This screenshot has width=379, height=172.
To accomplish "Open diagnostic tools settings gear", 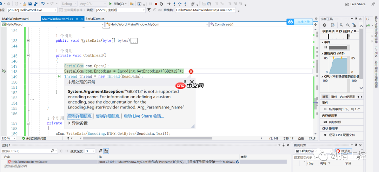I will point(324,25).
